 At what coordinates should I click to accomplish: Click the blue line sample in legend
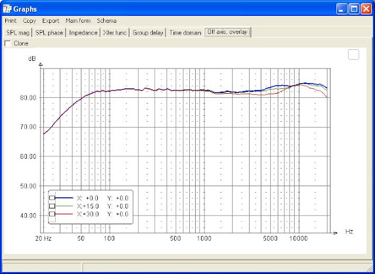[x=65, y=198]
